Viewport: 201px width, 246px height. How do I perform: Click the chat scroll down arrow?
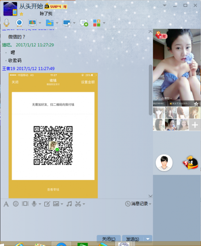click(150, 196)
